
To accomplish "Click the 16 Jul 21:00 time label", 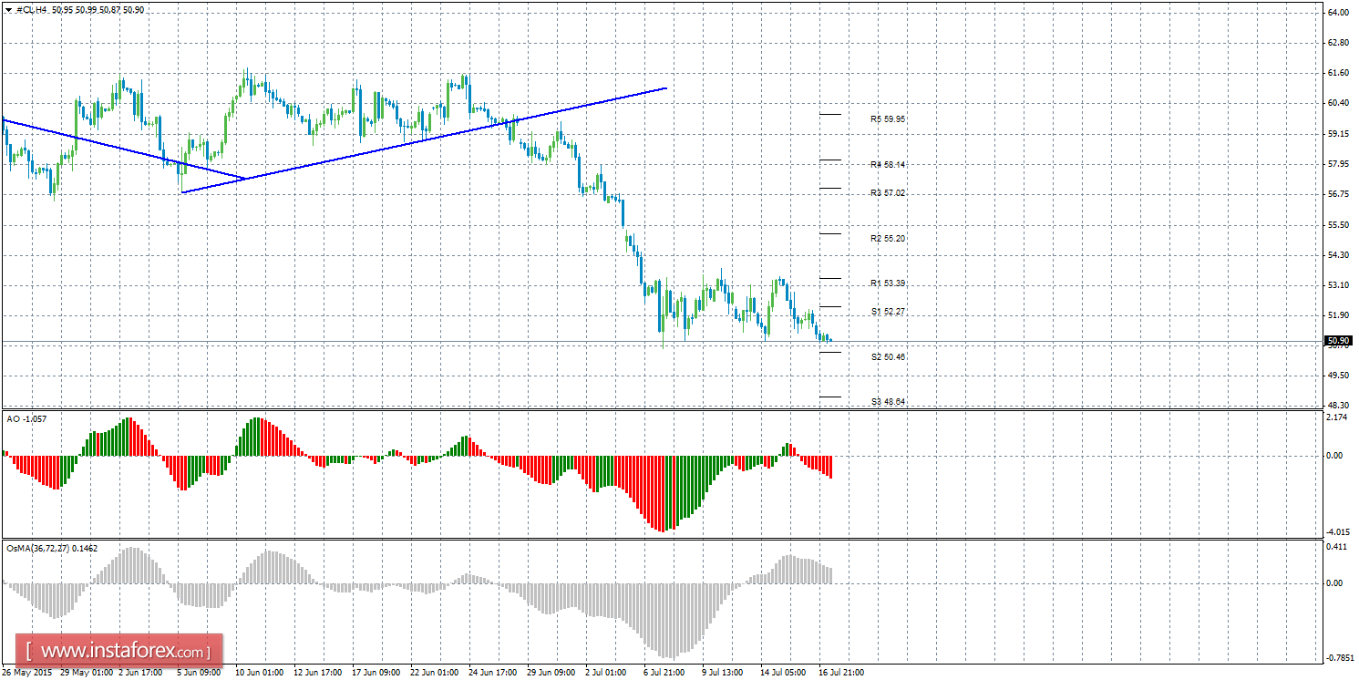I will point(841,673).
